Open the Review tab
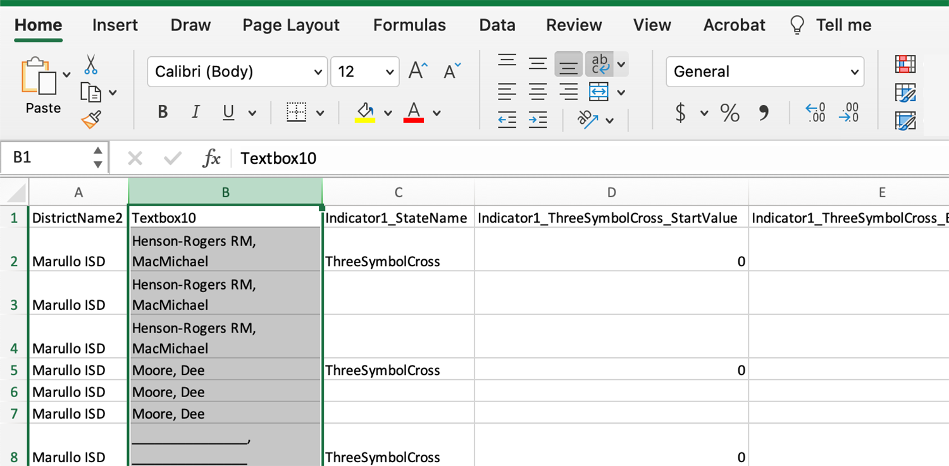 [x=574, y=25]
